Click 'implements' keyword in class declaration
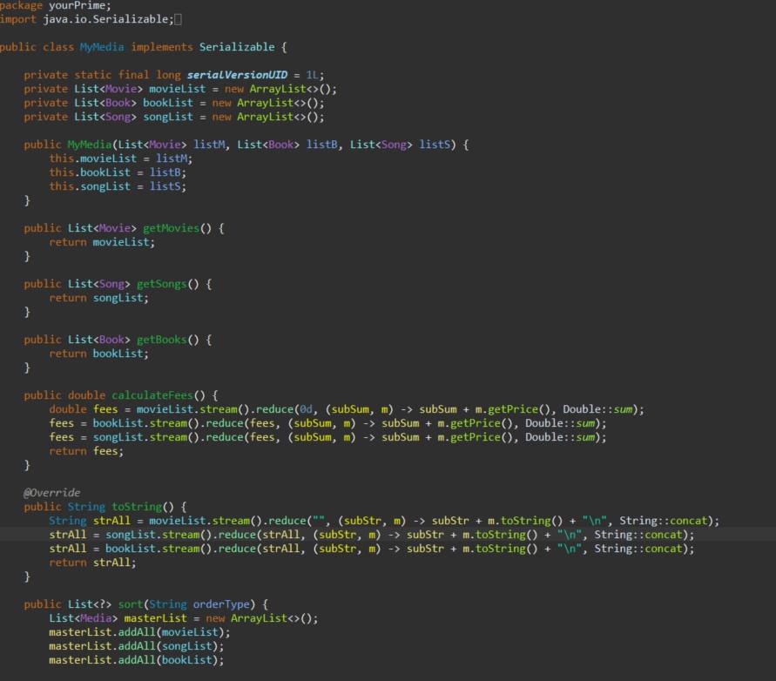 [x=162, y=47]
